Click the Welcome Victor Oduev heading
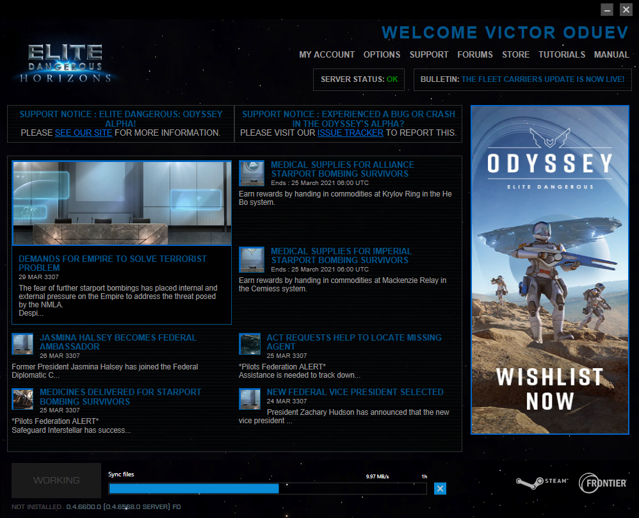The height and width of the screenshot is (518, 639). [x=505, y=33]
